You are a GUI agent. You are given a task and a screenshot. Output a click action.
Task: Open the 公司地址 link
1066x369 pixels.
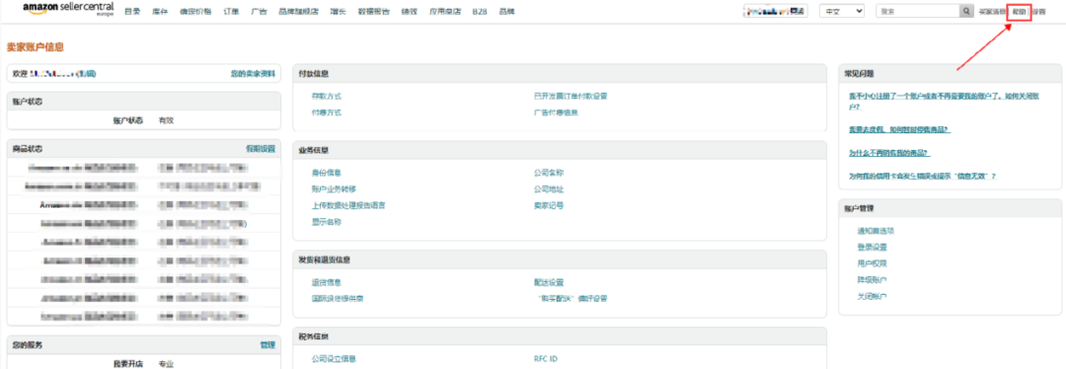point(549,188)
